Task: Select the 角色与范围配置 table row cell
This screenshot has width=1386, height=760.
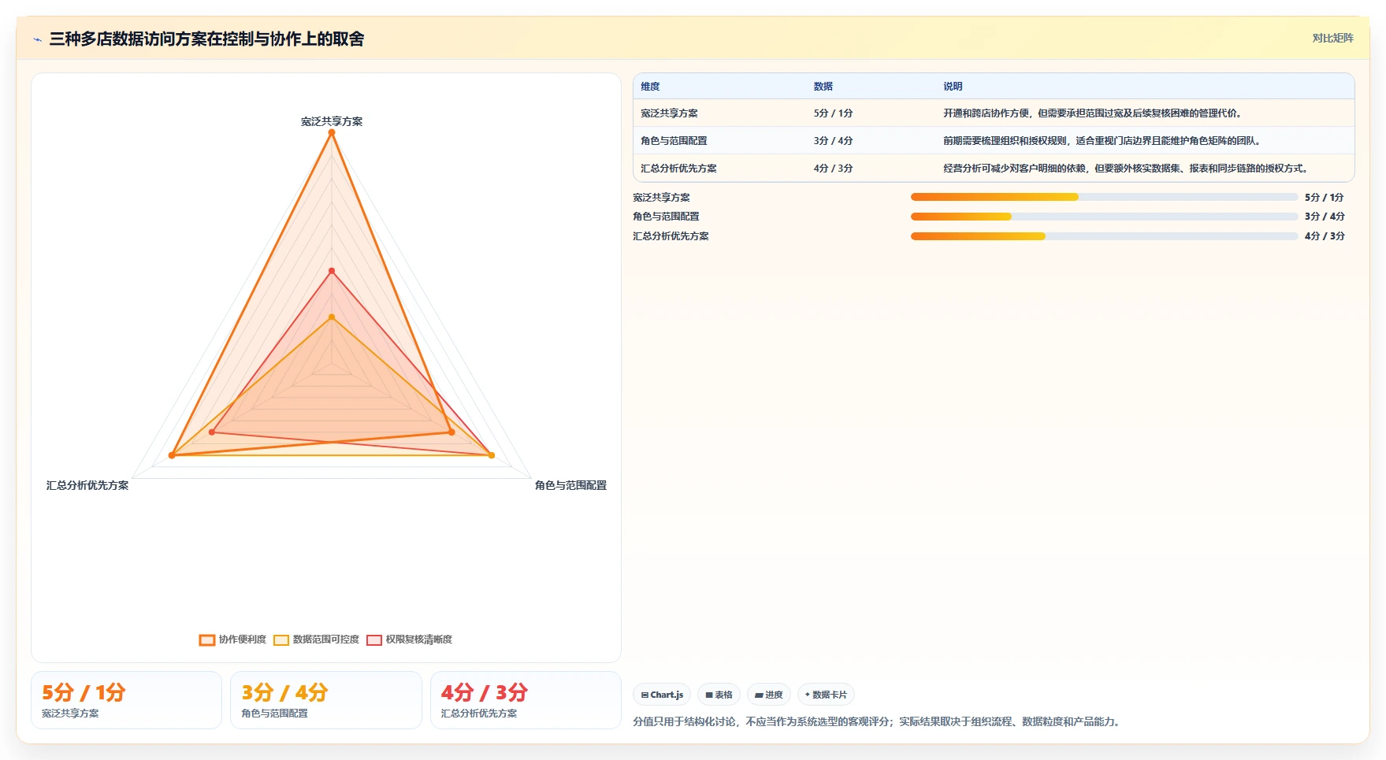Action: pyautogui.click(x=674, y=141)
